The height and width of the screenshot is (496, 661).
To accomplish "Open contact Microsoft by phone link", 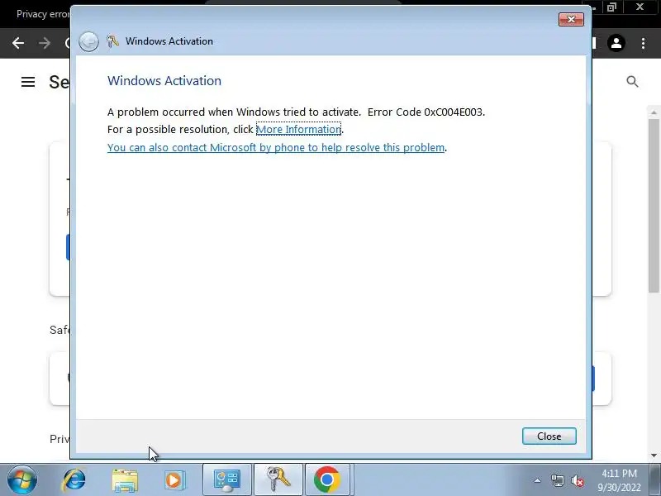I will click(276, 148).
